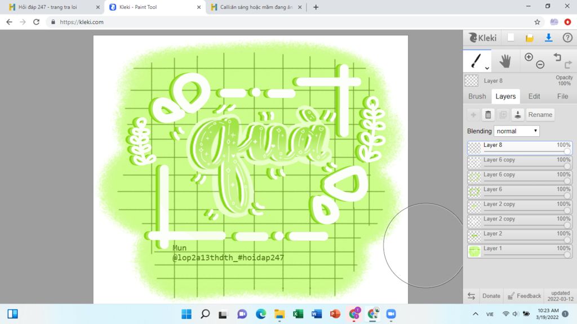Expand the brush tool chevron
The image size is (577, 324).
(487, 67)
